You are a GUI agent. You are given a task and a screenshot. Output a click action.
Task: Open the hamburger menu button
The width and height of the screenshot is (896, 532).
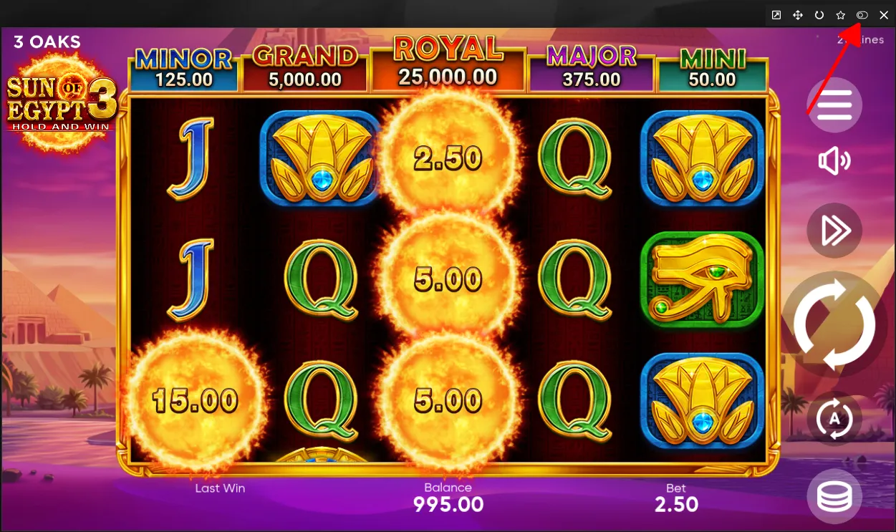[834, 105]
